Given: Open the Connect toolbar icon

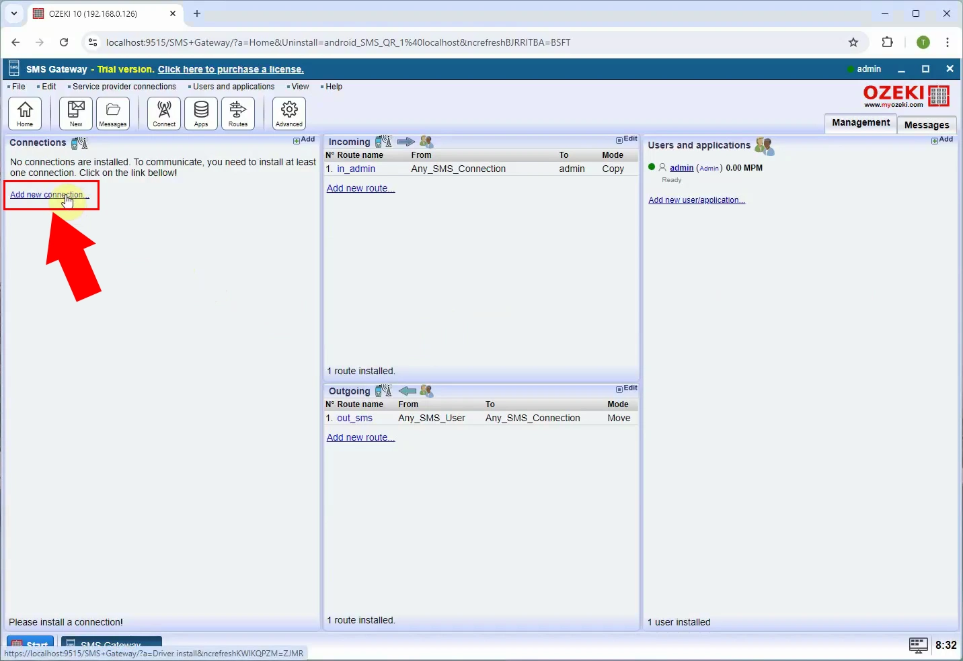Looking at the screenshot, I should [x=164, y=113].
